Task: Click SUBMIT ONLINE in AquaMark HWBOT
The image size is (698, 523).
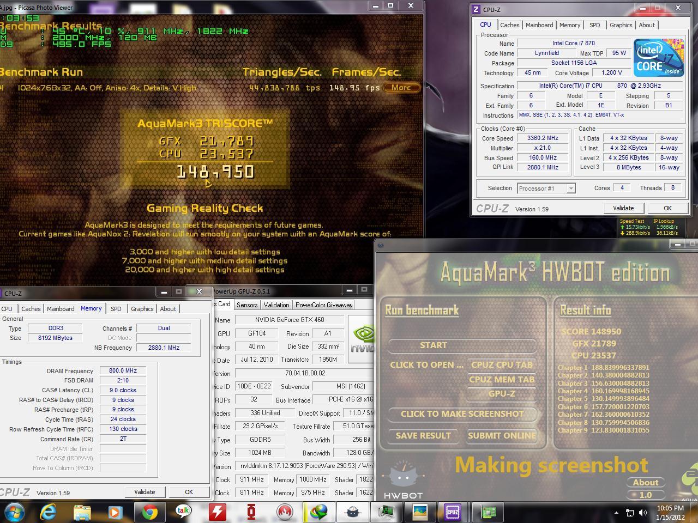Action: tap(502, 436)
